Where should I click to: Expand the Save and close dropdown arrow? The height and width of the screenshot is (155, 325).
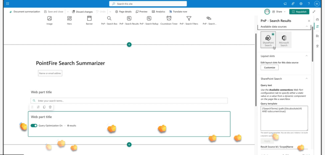coord(68,12)
